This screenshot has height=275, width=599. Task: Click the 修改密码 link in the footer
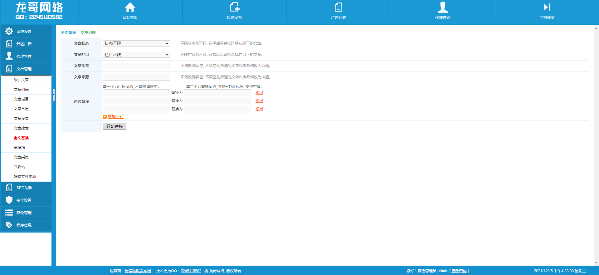coord(459,271)
